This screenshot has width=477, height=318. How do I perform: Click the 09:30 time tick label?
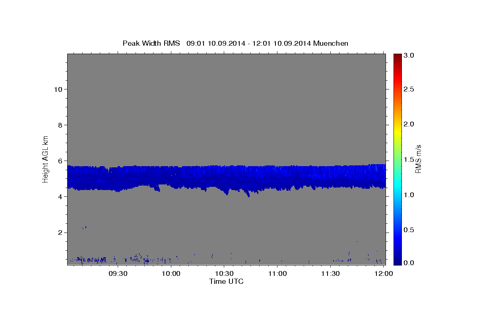pos(118,274)
